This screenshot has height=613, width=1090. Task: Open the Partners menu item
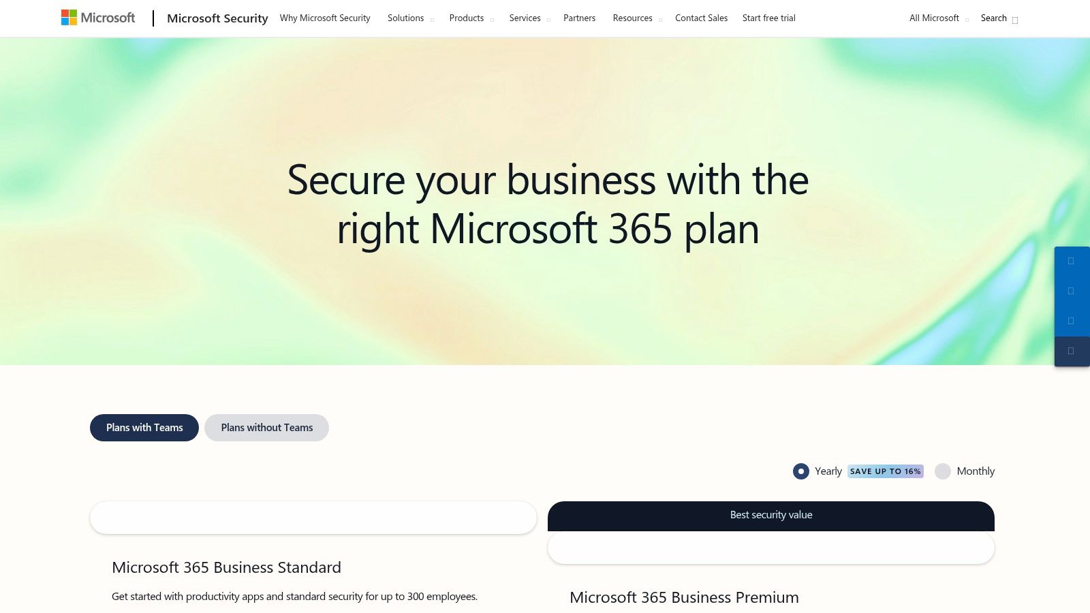[579, 18]
